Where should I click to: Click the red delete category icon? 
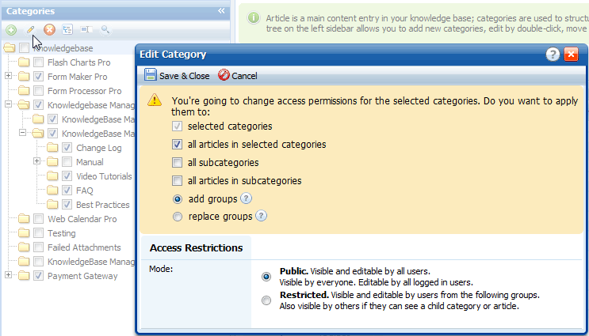pyautogui.click(x=49, y=29)
